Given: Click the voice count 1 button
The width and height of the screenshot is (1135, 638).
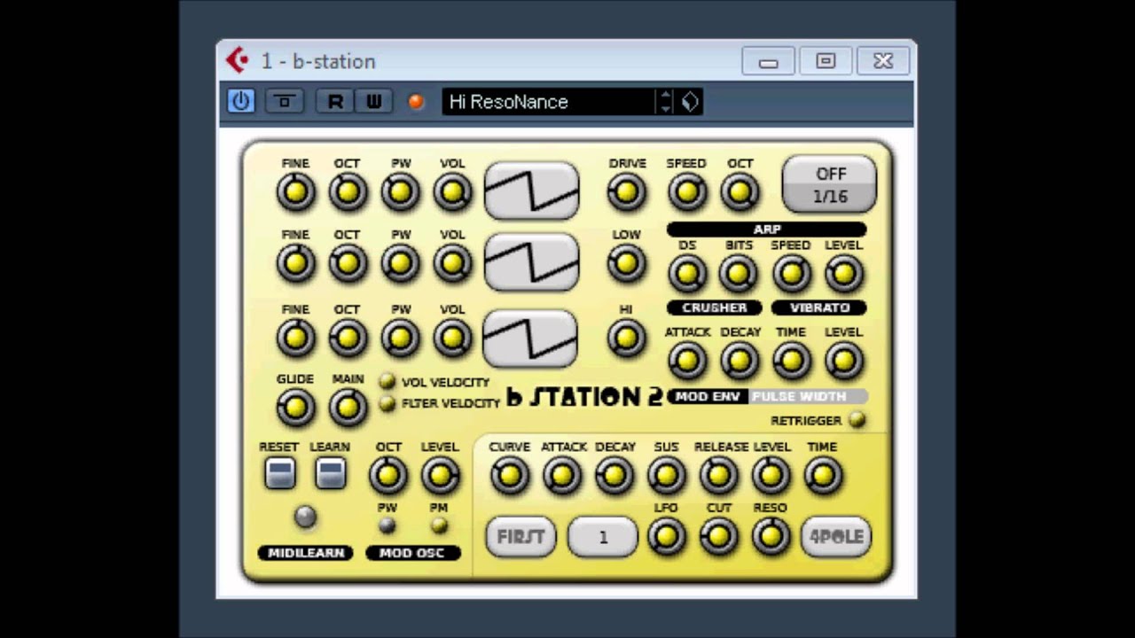Looking at the screenshot, I should (x=603, y=537).
